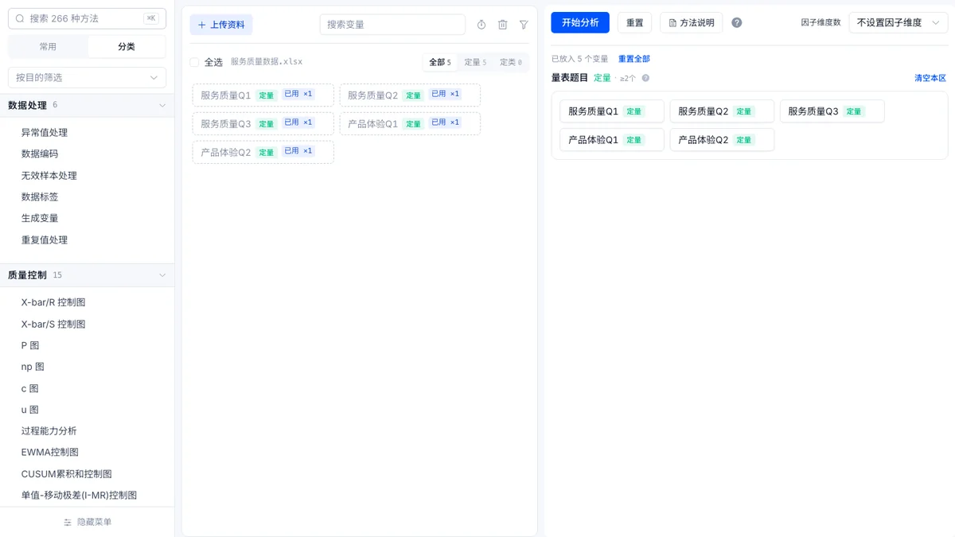
Task: Click the 开始分析 button
Action: point(580,22)
